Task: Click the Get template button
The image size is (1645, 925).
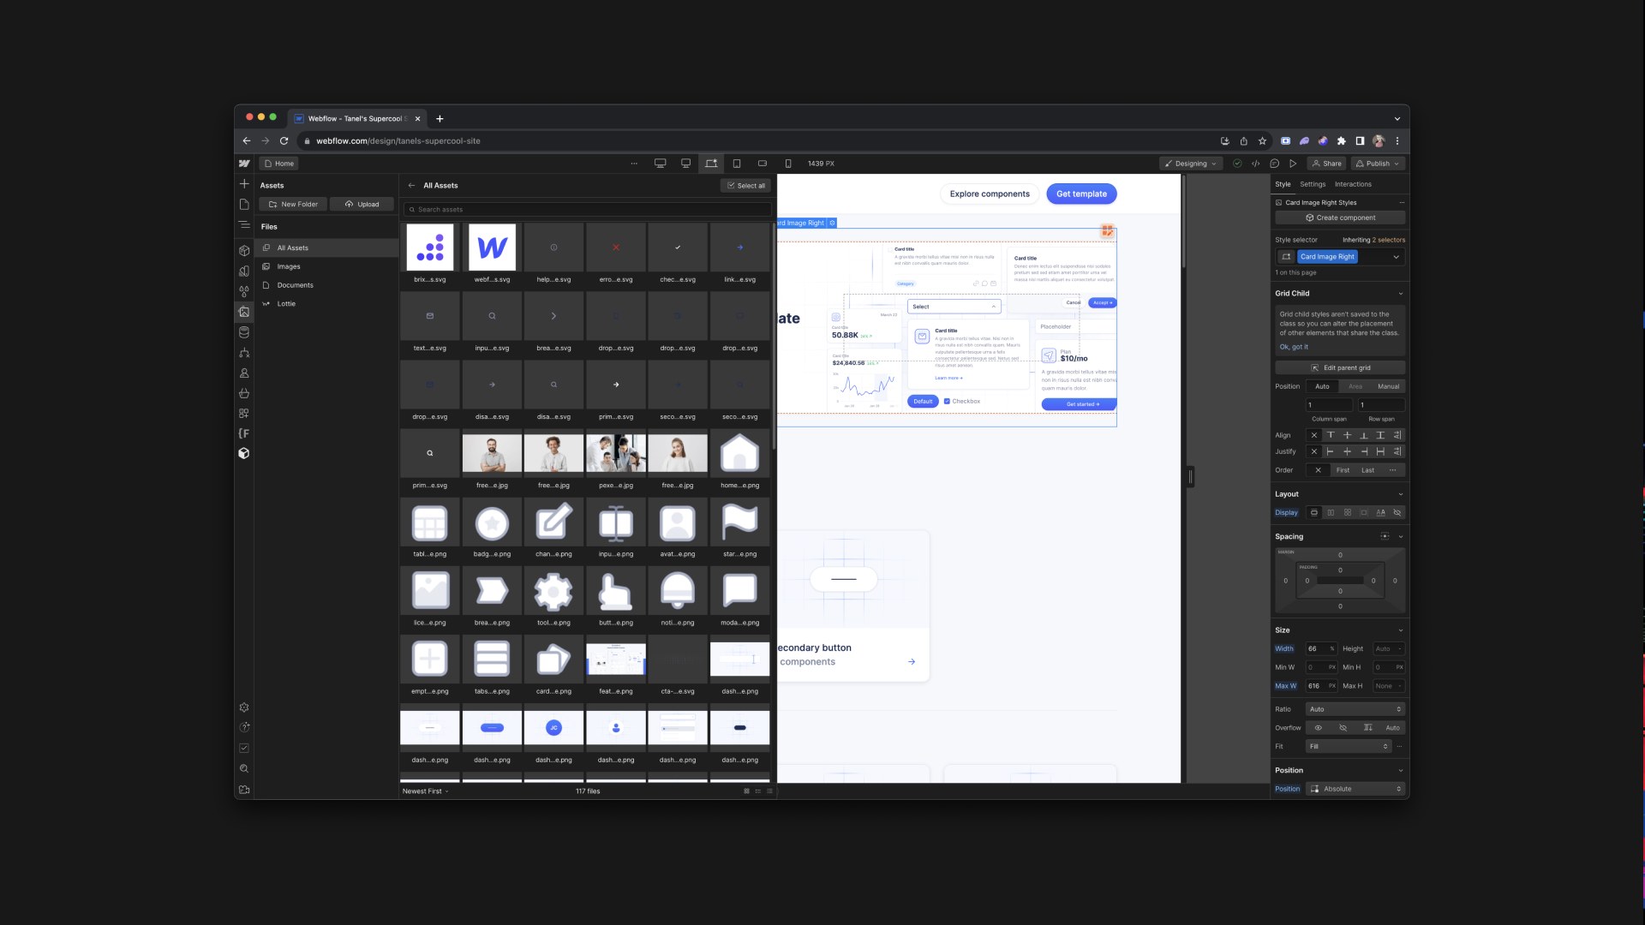Action: coord(1081,194)
